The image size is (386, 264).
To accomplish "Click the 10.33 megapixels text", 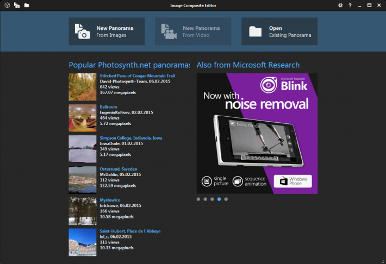I will pyautogui.click(x=116, y=248).
